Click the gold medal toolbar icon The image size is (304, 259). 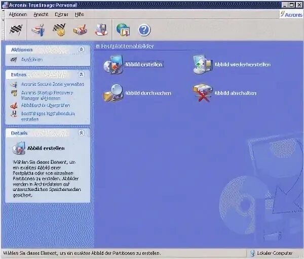coord(59,30)
